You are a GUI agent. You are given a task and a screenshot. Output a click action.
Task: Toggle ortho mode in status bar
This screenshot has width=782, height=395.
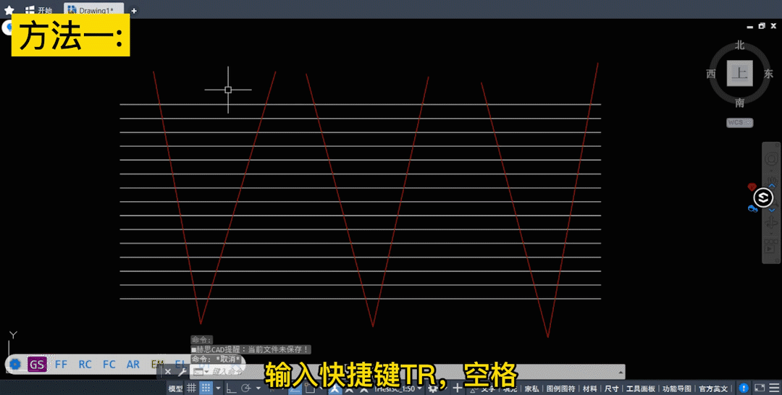click(231, 388)
